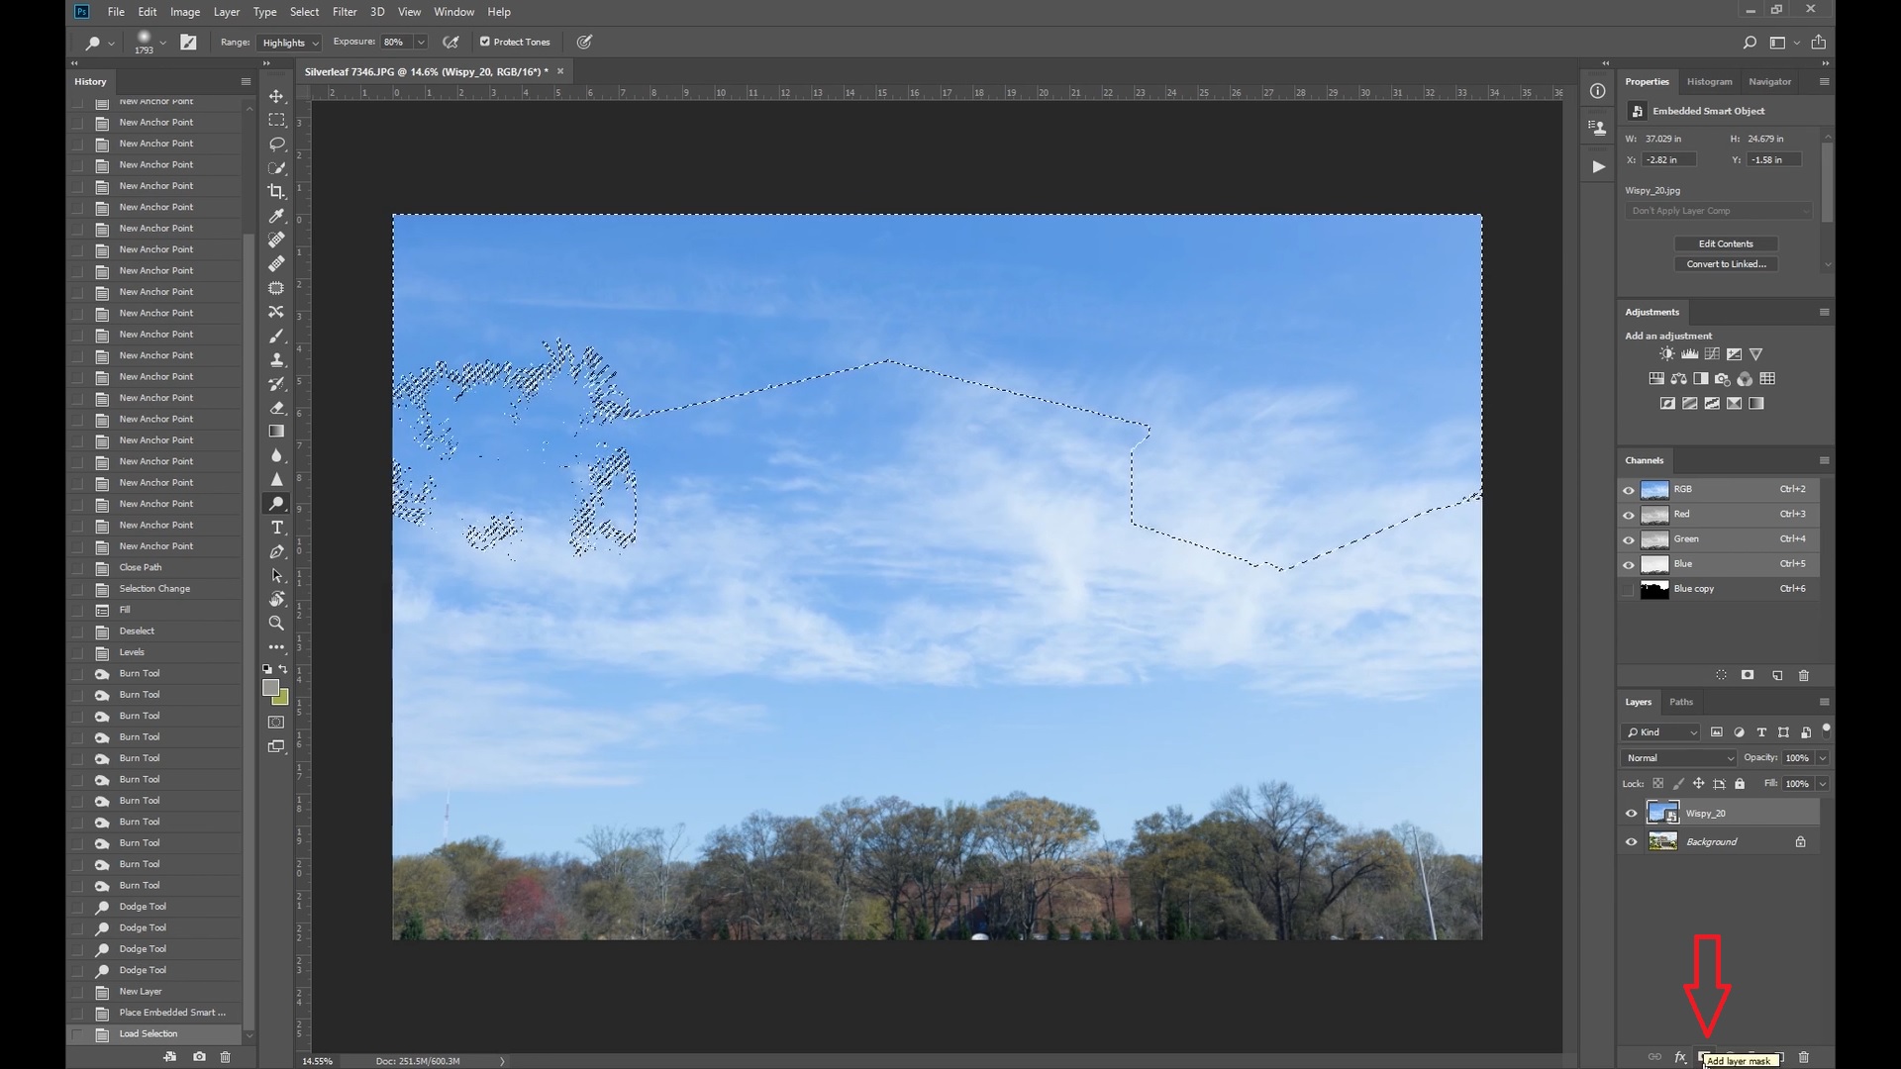Open the Normal blend mode dropdown

(1679, 758)
